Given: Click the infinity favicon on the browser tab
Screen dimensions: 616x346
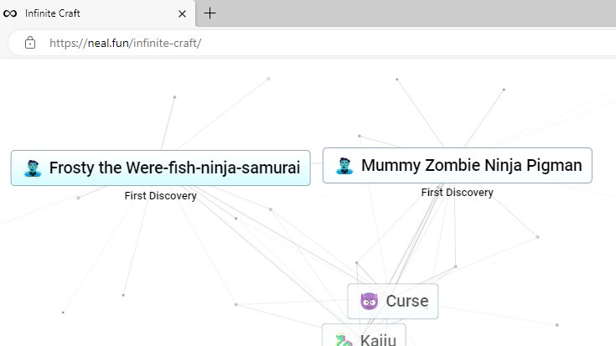Looking at the screenshot, I should (x=10, y=13).
